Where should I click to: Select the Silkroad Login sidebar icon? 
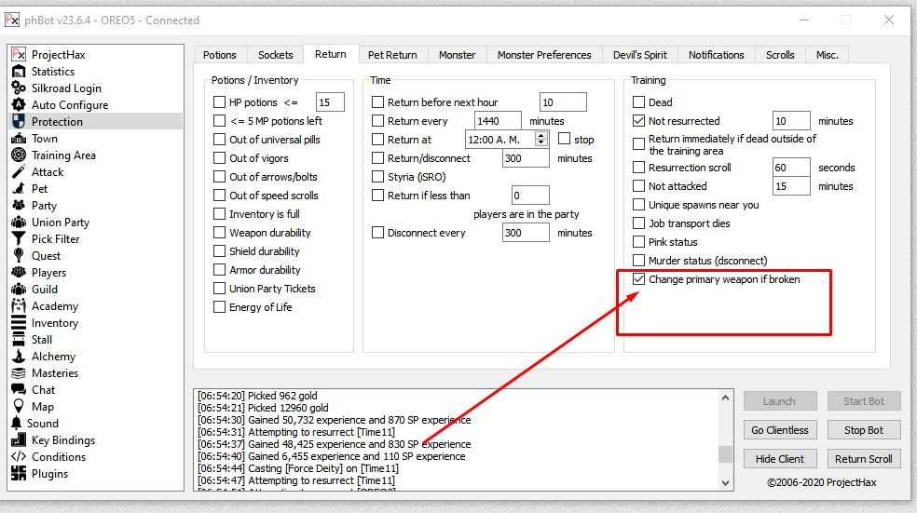(x=19, y=88)
